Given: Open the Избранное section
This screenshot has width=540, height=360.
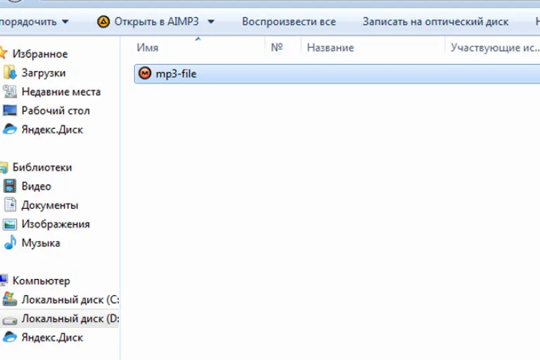Looking at the screenshot, I should (40, 54).
